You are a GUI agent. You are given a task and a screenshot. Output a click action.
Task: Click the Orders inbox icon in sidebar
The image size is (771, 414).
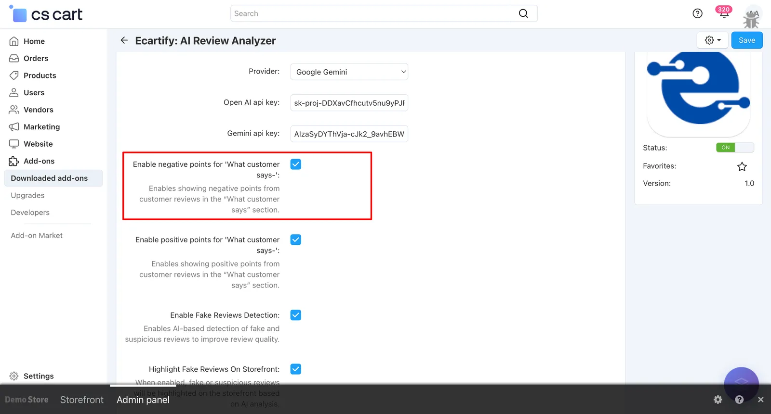(x=14, y=58)
